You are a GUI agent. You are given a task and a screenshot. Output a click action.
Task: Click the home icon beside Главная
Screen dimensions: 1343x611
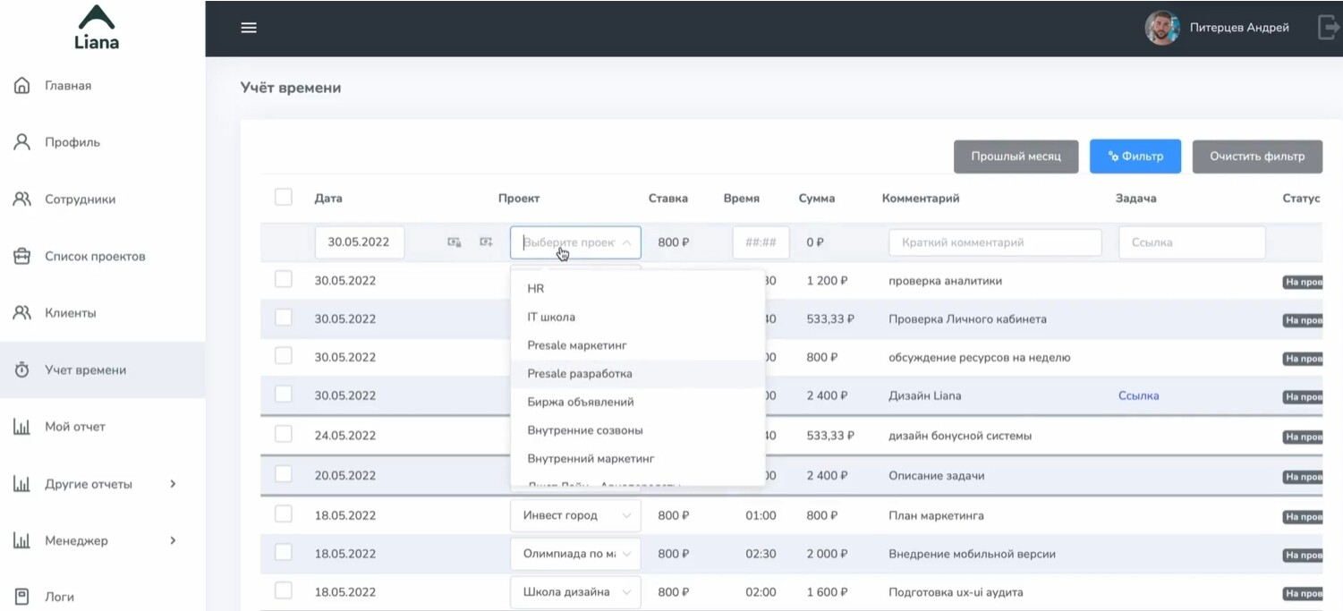[22, 86]
